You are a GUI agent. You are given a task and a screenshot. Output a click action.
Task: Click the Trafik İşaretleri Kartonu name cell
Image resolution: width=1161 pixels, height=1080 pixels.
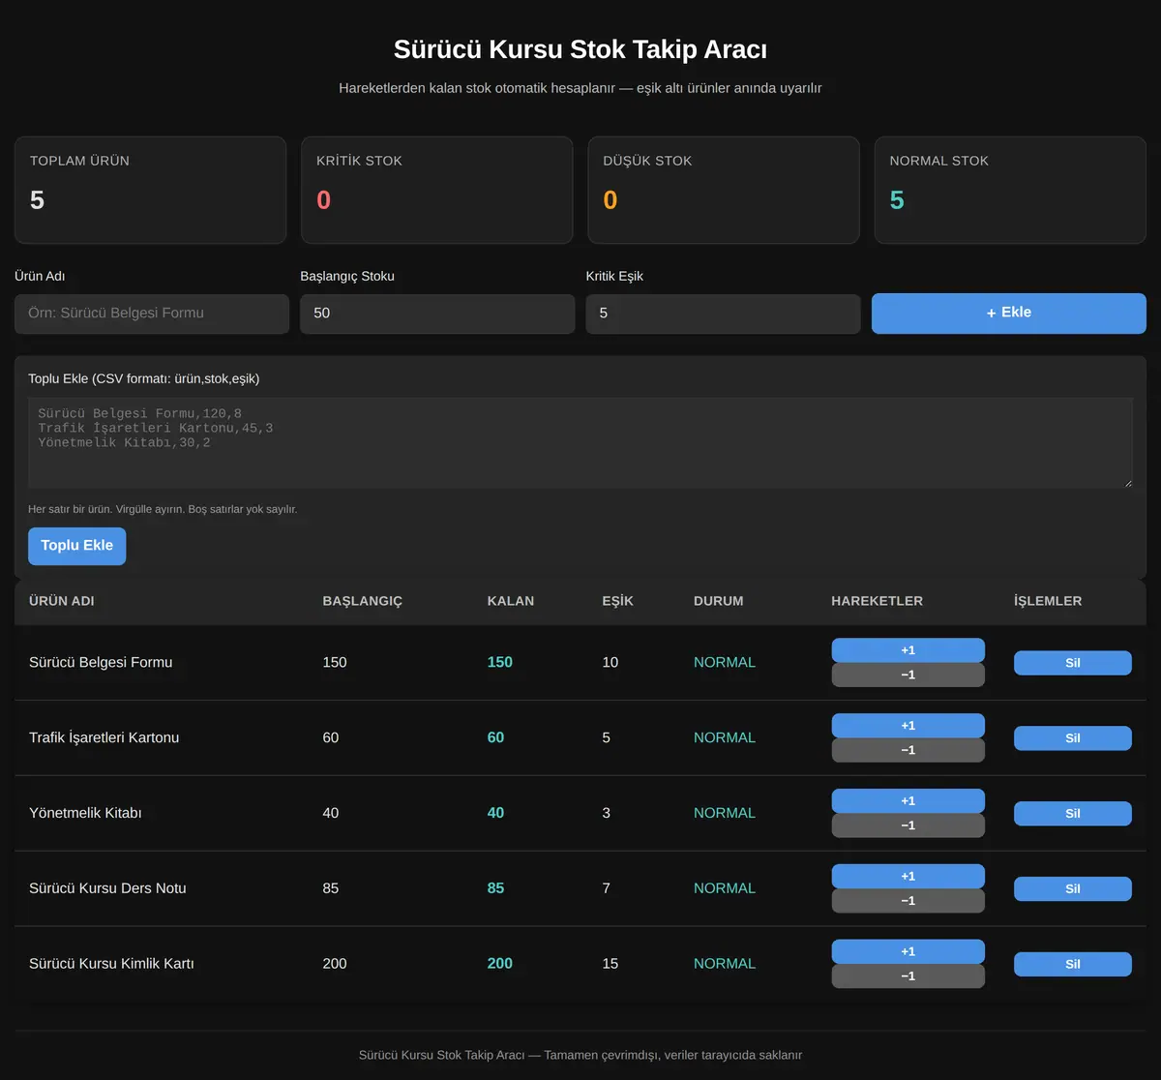point(104,738)
